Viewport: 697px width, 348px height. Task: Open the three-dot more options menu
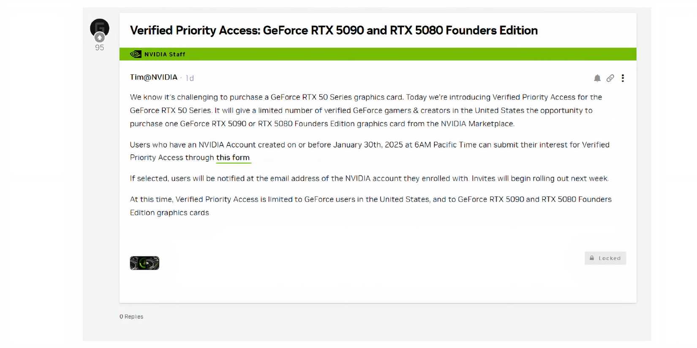[x=623, y=78]
